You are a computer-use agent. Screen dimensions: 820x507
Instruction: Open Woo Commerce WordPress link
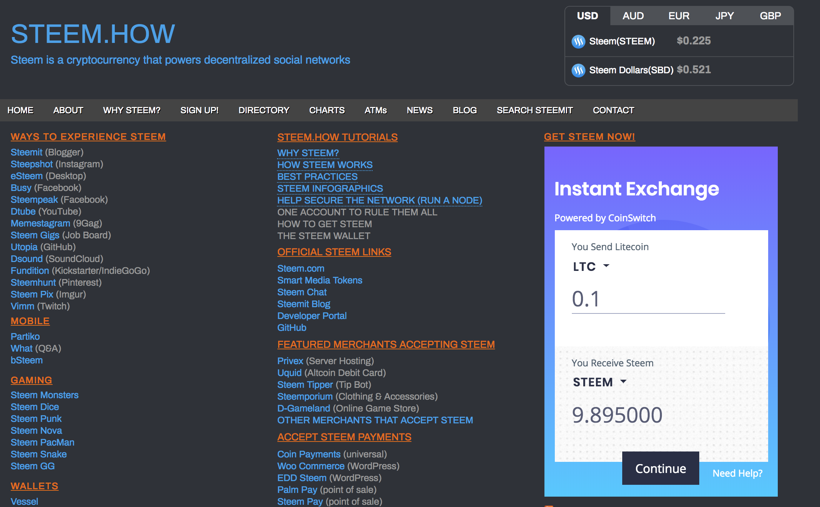coord(311,466)
